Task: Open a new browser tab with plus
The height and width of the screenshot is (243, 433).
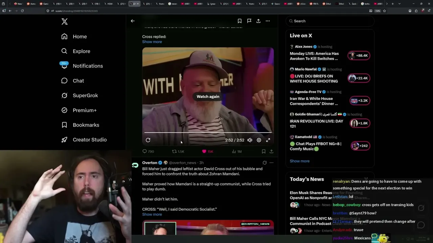Action: coord(392,4)
